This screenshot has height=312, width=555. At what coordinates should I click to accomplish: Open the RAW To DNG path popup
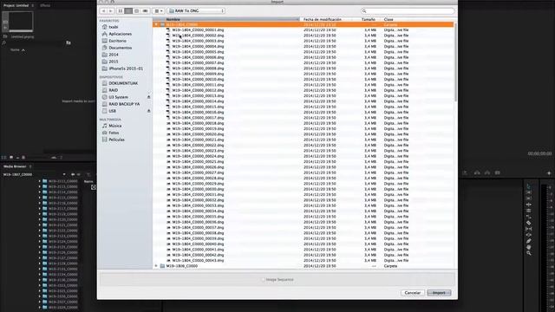[197, 11]
